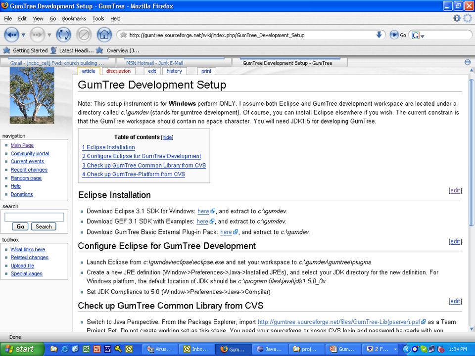Image resolution: width=475 pixels, height=356 pixels.
Task: Open the wiki edit tab
Action: (x=152, y=71)
